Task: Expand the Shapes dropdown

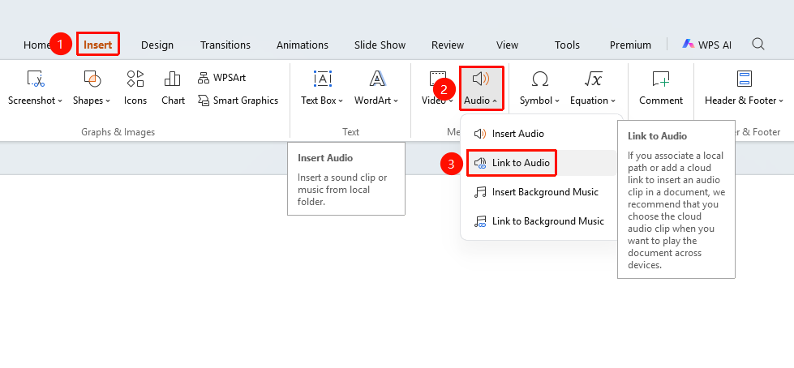Action: [x=108, y=101]
